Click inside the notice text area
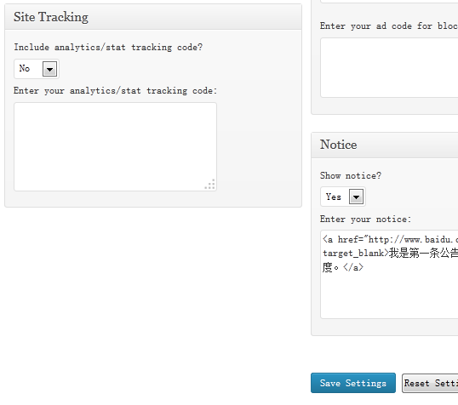 (x=389, y=274)
